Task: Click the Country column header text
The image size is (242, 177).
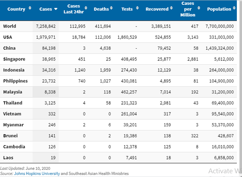Action: 16,9
